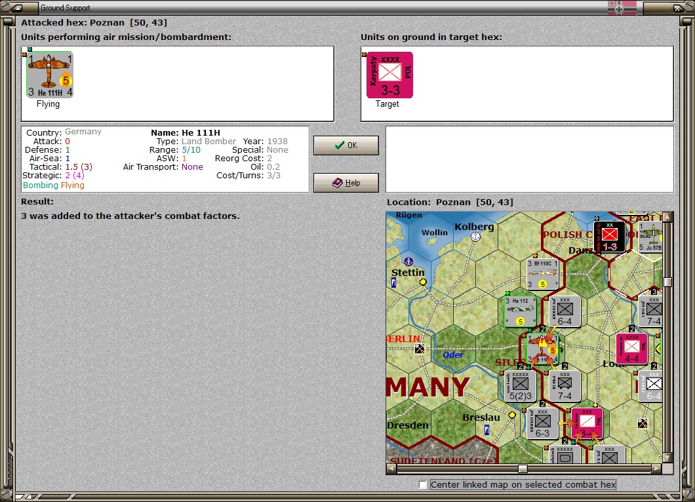The image size is (695, 502).
Task: Close the Ground Support window
Action: 678,7
